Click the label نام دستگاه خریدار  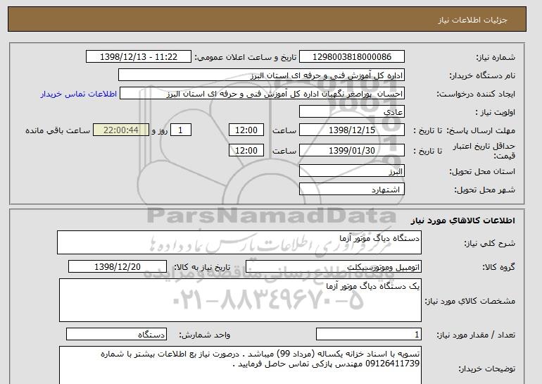coord(482,75)
